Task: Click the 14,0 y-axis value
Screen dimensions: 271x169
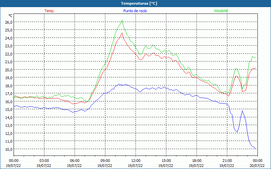Action: click(9, 117)
